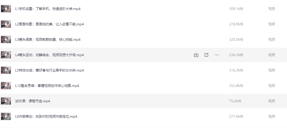This screenshot has width=287, height=130.
Task: Open L4镜头运动：动静结合 file name
Action: pyautogui.click(x=49, y=55)
